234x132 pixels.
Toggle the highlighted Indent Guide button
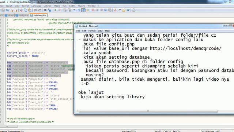[83, 10]
